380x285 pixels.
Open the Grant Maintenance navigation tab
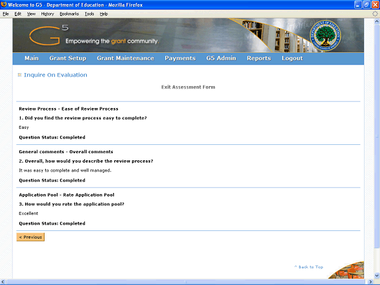[125, 58]
